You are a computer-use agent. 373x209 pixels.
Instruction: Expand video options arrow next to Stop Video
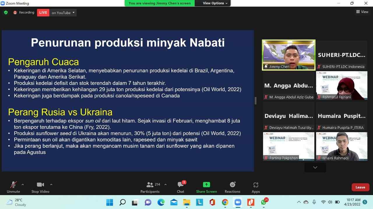point(51,184)
